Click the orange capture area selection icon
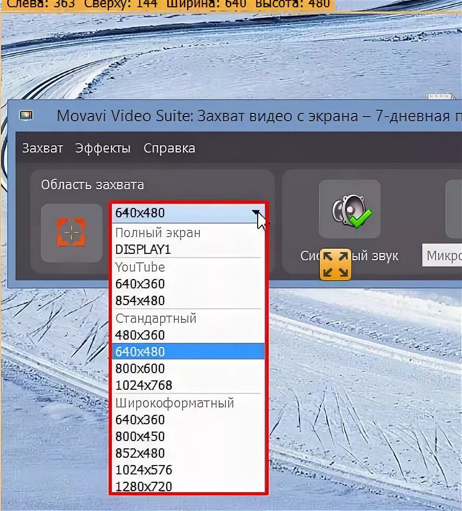Viewport: 462px width, 511px height. [72, 233]
